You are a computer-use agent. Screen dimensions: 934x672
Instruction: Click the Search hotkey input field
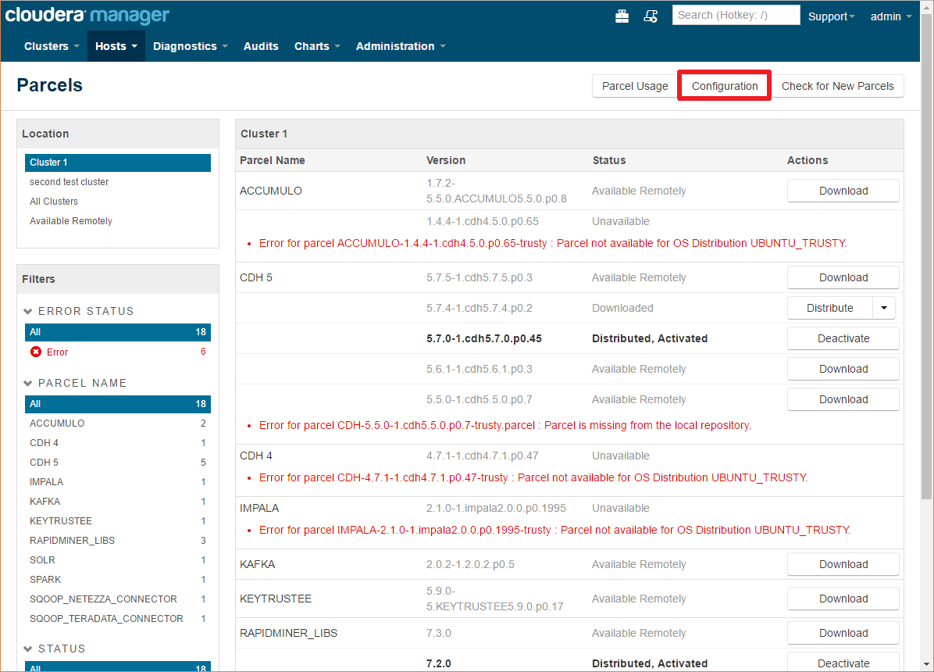(x=735, y=14)
